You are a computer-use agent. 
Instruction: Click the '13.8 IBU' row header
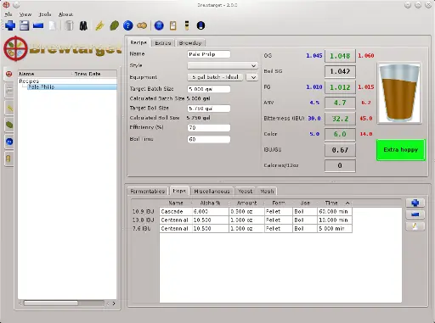coord(144,220)
